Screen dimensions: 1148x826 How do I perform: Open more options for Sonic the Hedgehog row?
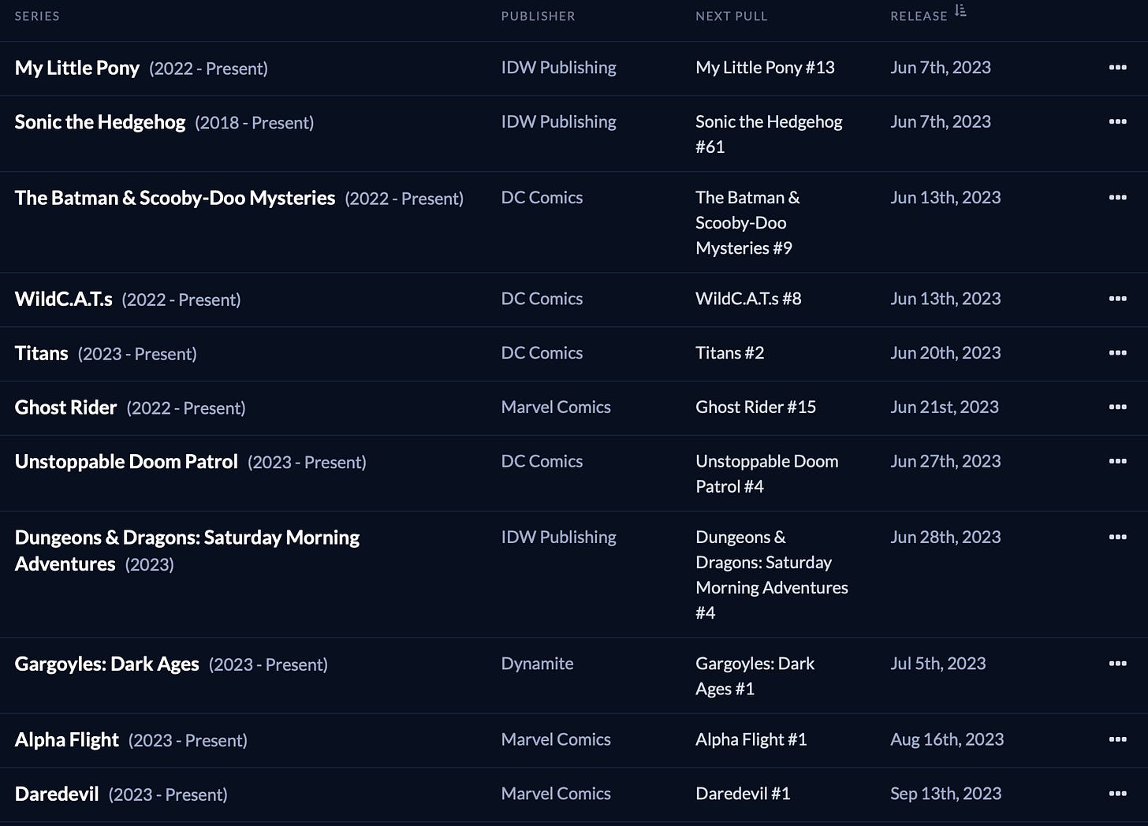pos(1117,121)
